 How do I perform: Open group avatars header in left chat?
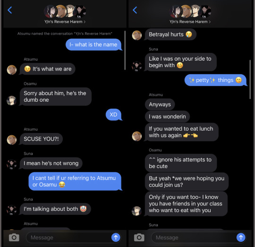(x=65, y=11)
